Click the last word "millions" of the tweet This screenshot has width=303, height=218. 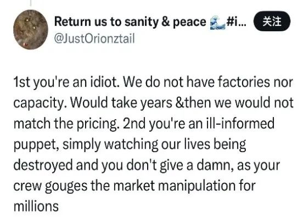pos(36,206)
